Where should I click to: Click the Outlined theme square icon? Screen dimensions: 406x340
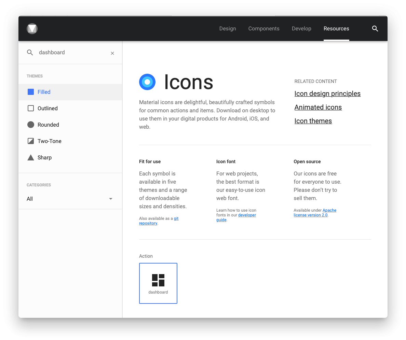pyautogui.click(x=31, y=108)
